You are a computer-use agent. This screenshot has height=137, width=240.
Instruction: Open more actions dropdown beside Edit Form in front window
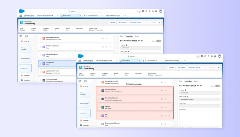(x=219, y=67)
